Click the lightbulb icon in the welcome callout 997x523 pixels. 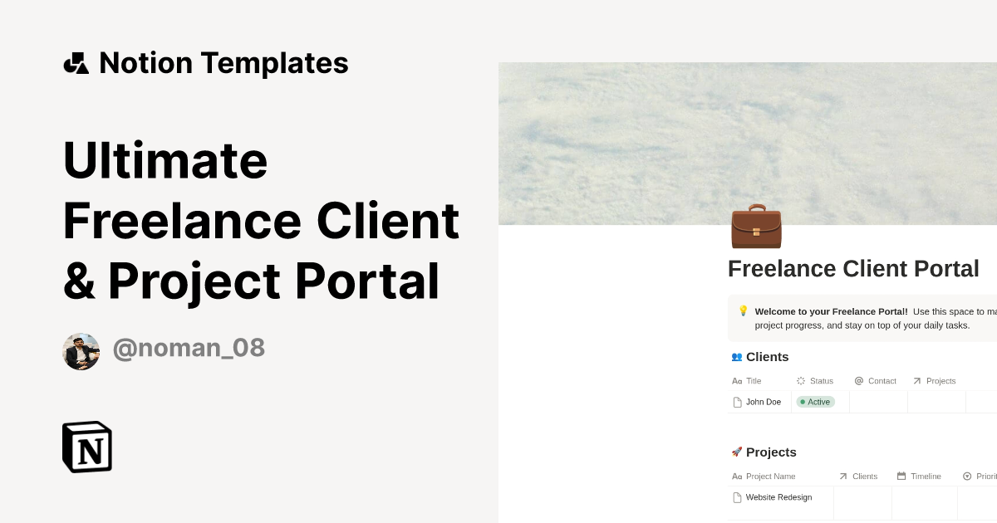point(743,310)
